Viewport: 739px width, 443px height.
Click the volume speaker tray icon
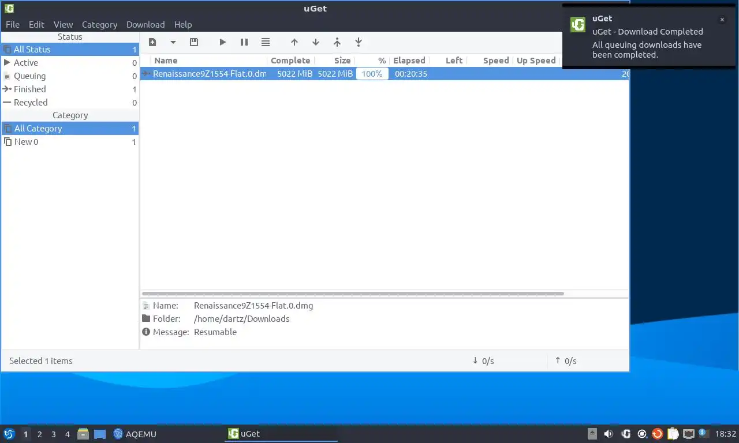[x=609, y=434]
